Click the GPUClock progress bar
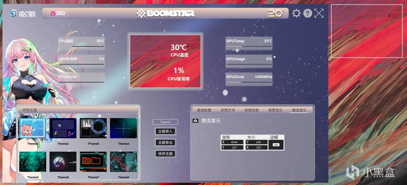The width and height of the screenshot is (407, 185). tap(249, 82)
